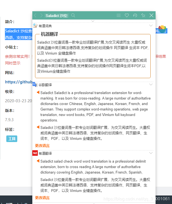172x204 pixels.
Task: Click the red text 同时显示
Action: coord(13,63)
